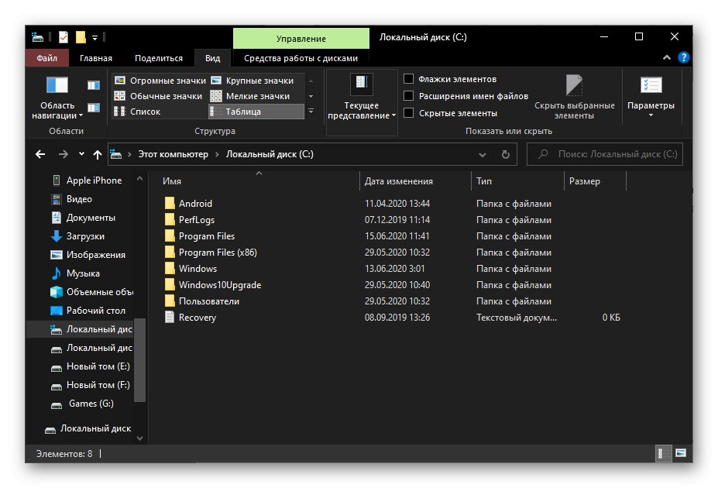The width and height of the screenshot is (718, 488).
Task: Enable the Расширения имен файлов checkbox
Action: click(408, 95)
